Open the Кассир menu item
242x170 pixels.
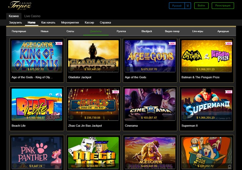[89, 22]
